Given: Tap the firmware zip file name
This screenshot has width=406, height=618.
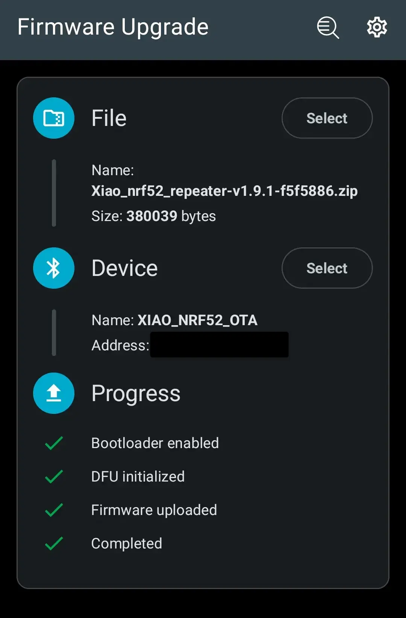Looking at the screenshot, I should [x=224, y=191].
